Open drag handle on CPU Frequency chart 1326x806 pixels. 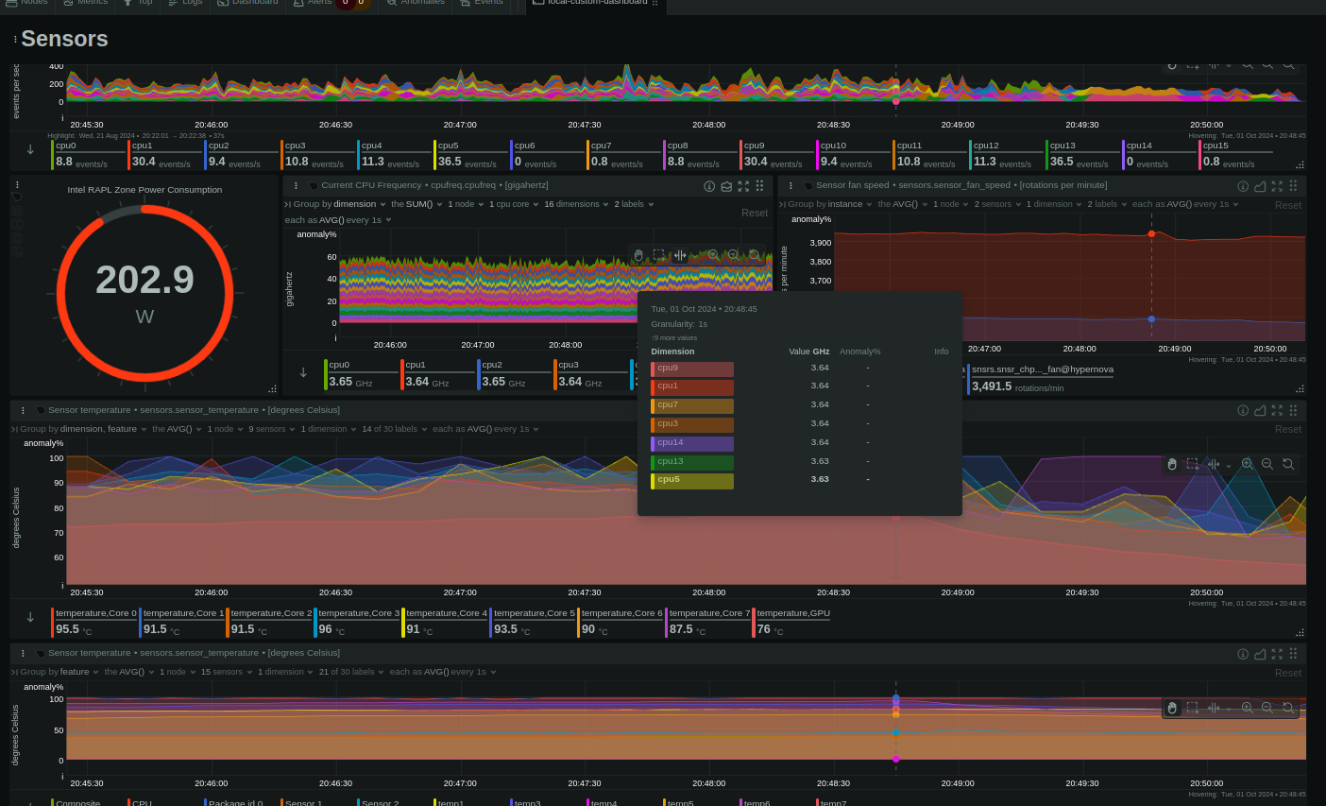(759, 186)
